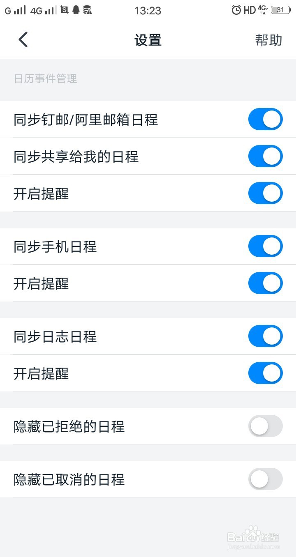Tap the QQ penguin notification icon
Image resolution: width=296 pixels, height=557 pixels.
tap(76, 10)
